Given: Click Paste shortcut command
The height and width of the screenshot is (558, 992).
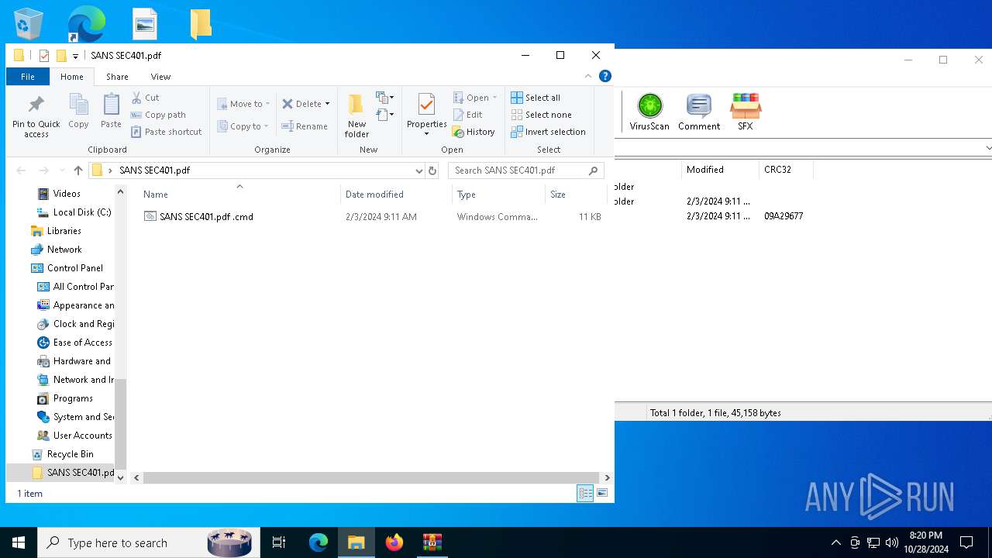Looking at the screenshot, I should (167, 132).
